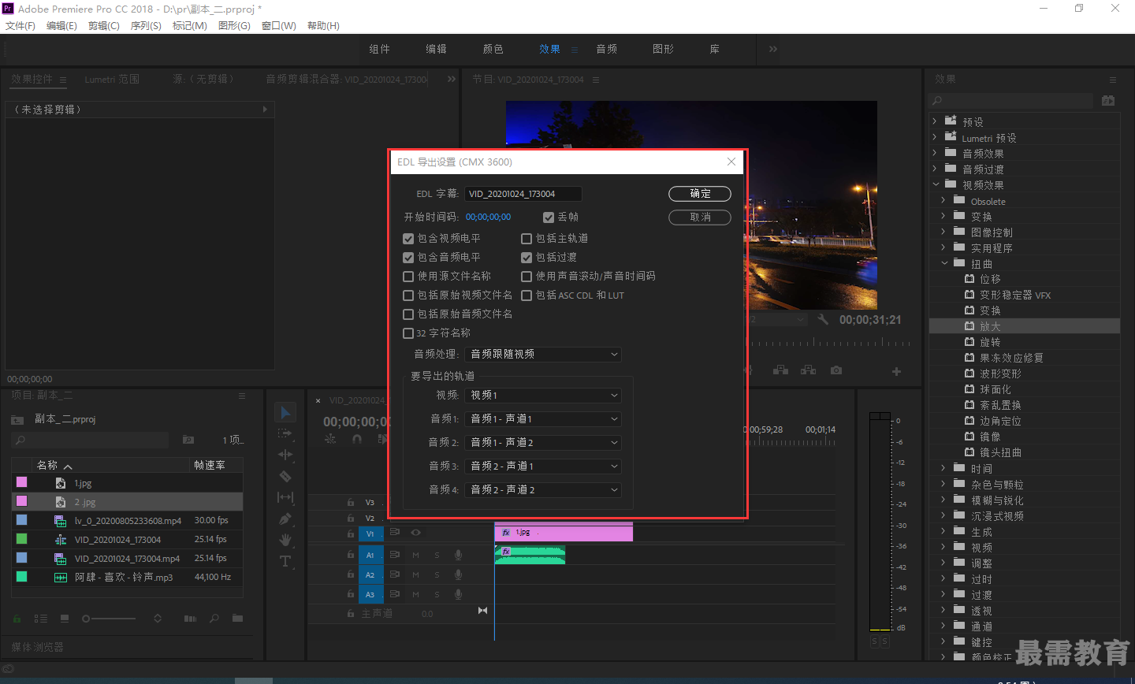Open program monitor wrench settings
This screenshot has width=1135, height=684.
[823, 319]
